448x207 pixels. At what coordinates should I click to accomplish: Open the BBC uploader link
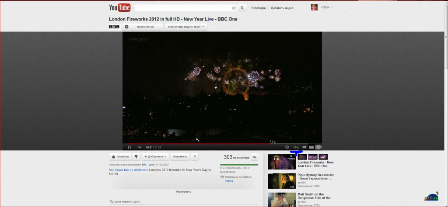tap(144, 165)
